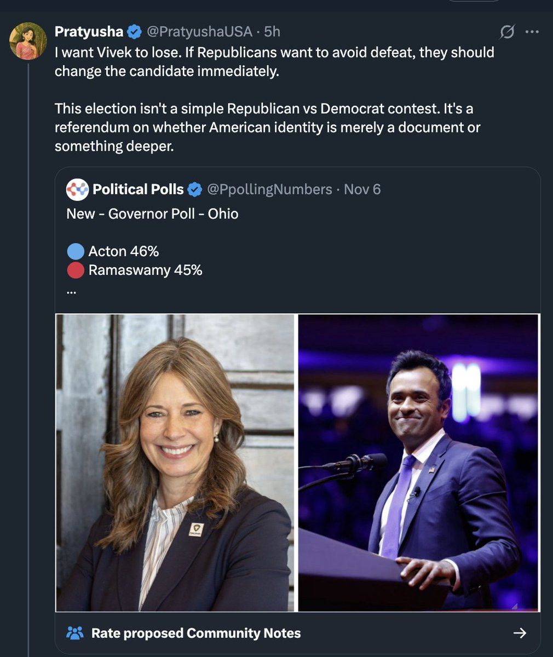Click the Political Polls account avatar
Image resolution: width=553 pixels, height=657 pixels.
[77, 189]
